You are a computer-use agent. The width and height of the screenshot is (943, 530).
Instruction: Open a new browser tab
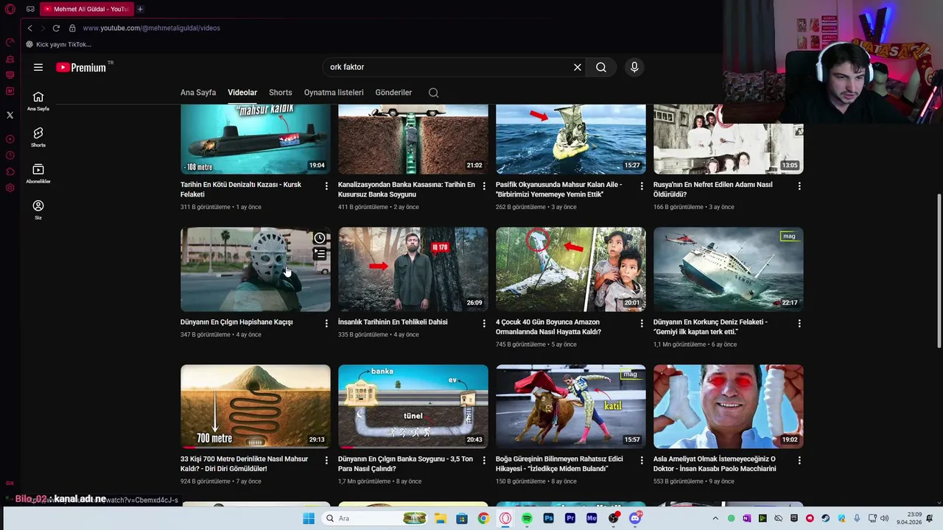(x=140, y=9)
